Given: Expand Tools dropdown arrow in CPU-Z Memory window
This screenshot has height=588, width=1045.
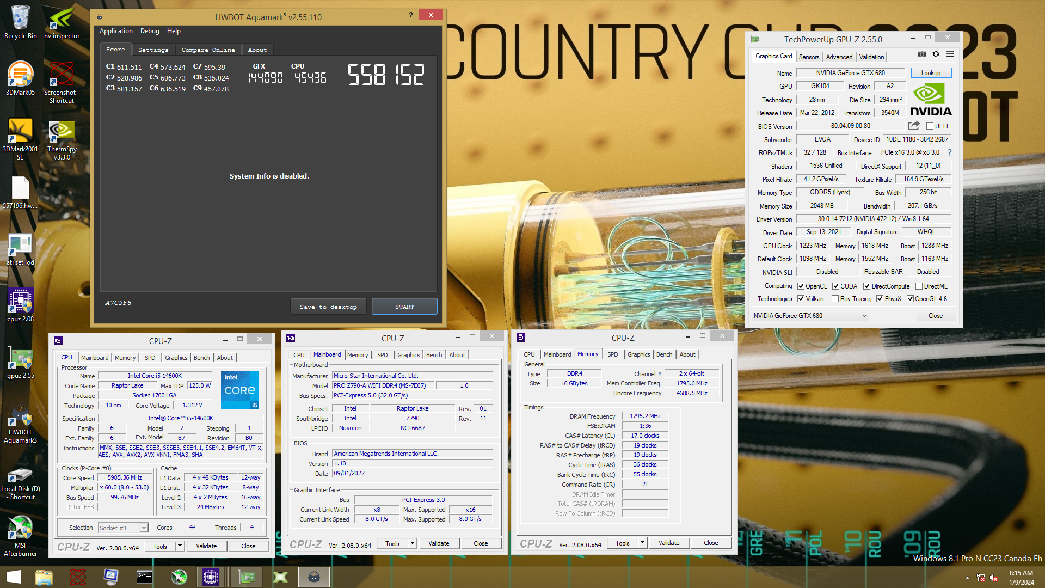Looking at the screenshot, I should 642,543.
